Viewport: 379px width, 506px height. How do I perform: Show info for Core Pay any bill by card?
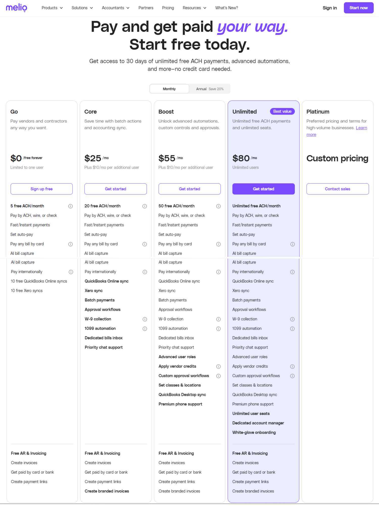click(x=145, y=244)
